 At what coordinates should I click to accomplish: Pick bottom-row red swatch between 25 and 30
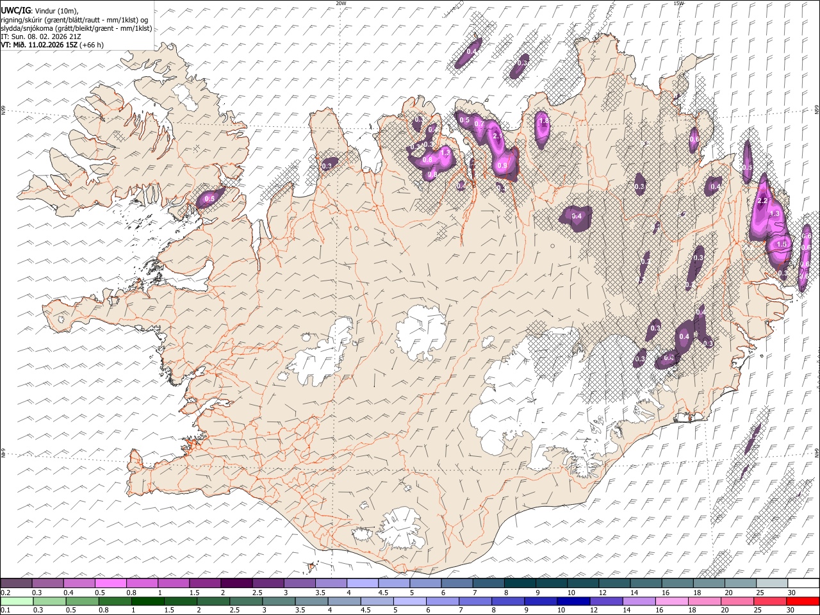[769, 601]
